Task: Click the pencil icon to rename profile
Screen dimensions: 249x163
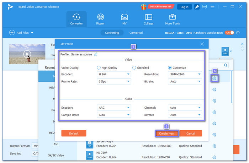Action: click(96, 54)
